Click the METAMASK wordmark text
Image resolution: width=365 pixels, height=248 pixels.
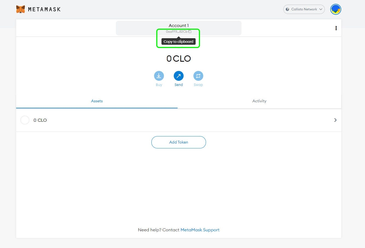tap(44, 9)
